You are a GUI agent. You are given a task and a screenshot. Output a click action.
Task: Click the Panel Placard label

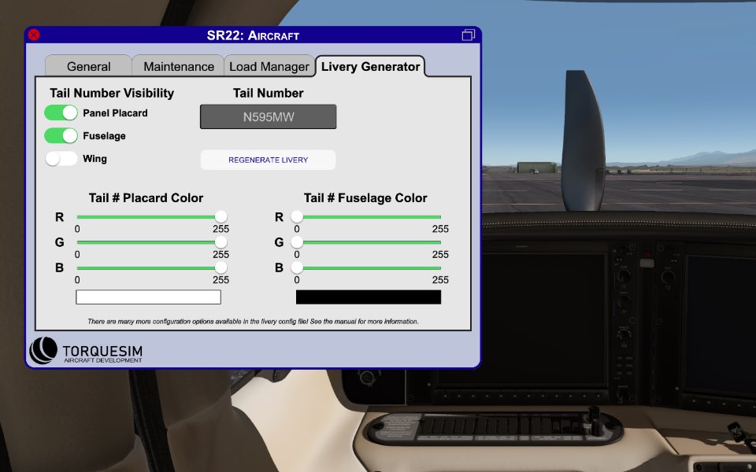click(115, 113)
